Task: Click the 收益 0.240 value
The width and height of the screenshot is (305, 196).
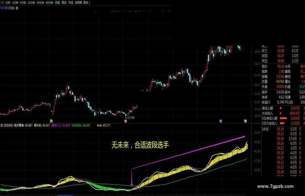Action: 281,102
